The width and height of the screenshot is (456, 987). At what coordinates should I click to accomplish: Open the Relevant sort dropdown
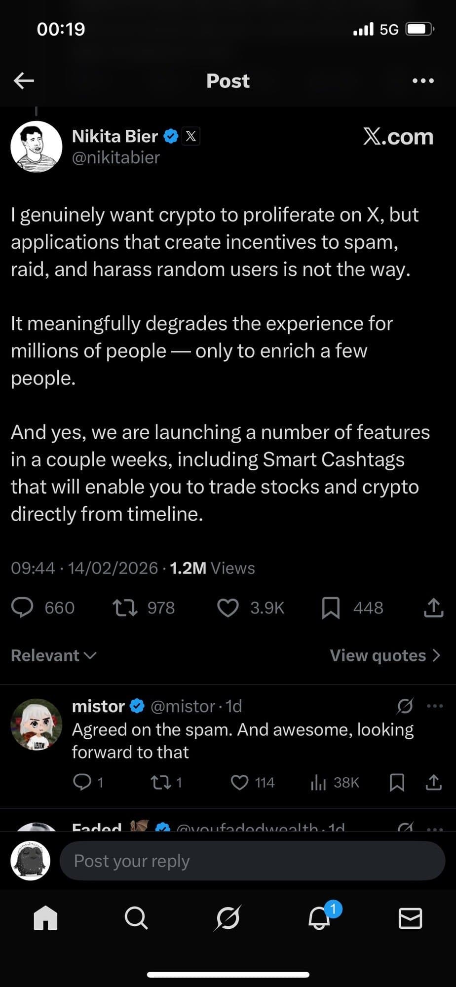[53, 655]
